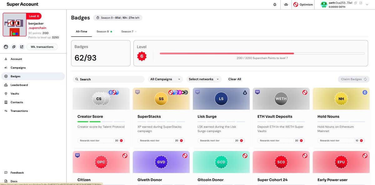Open Transactions in the sidebar

click(33, 111)
